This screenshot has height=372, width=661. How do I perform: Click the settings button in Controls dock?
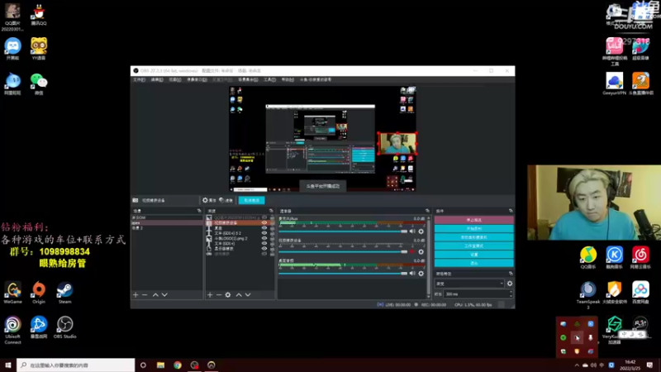[473, 255]
